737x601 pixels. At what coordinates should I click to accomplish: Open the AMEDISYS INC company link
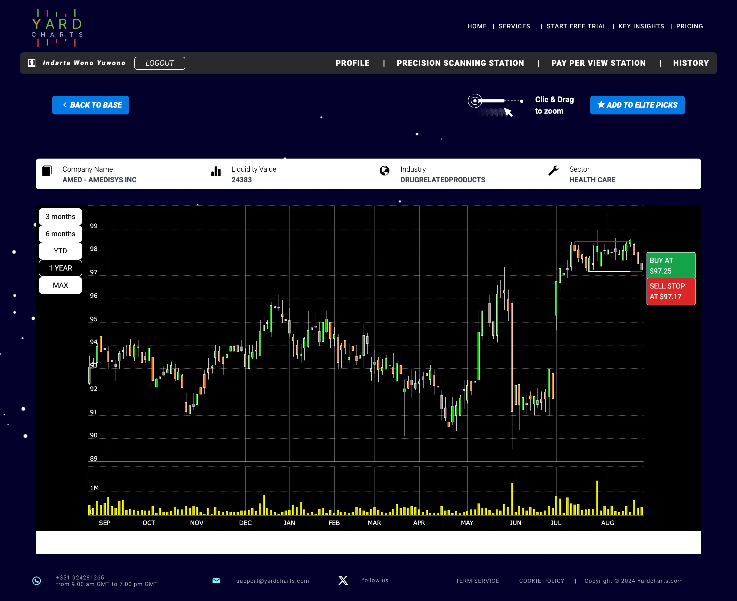[x=112, y=180]
